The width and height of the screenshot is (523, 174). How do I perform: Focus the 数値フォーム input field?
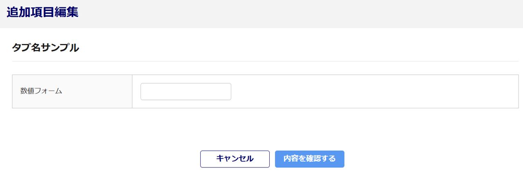[186, 91]
